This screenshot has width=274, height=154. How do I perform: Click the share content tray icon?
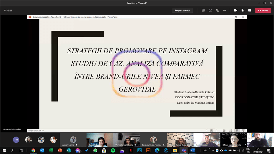[x=250, y=10]
